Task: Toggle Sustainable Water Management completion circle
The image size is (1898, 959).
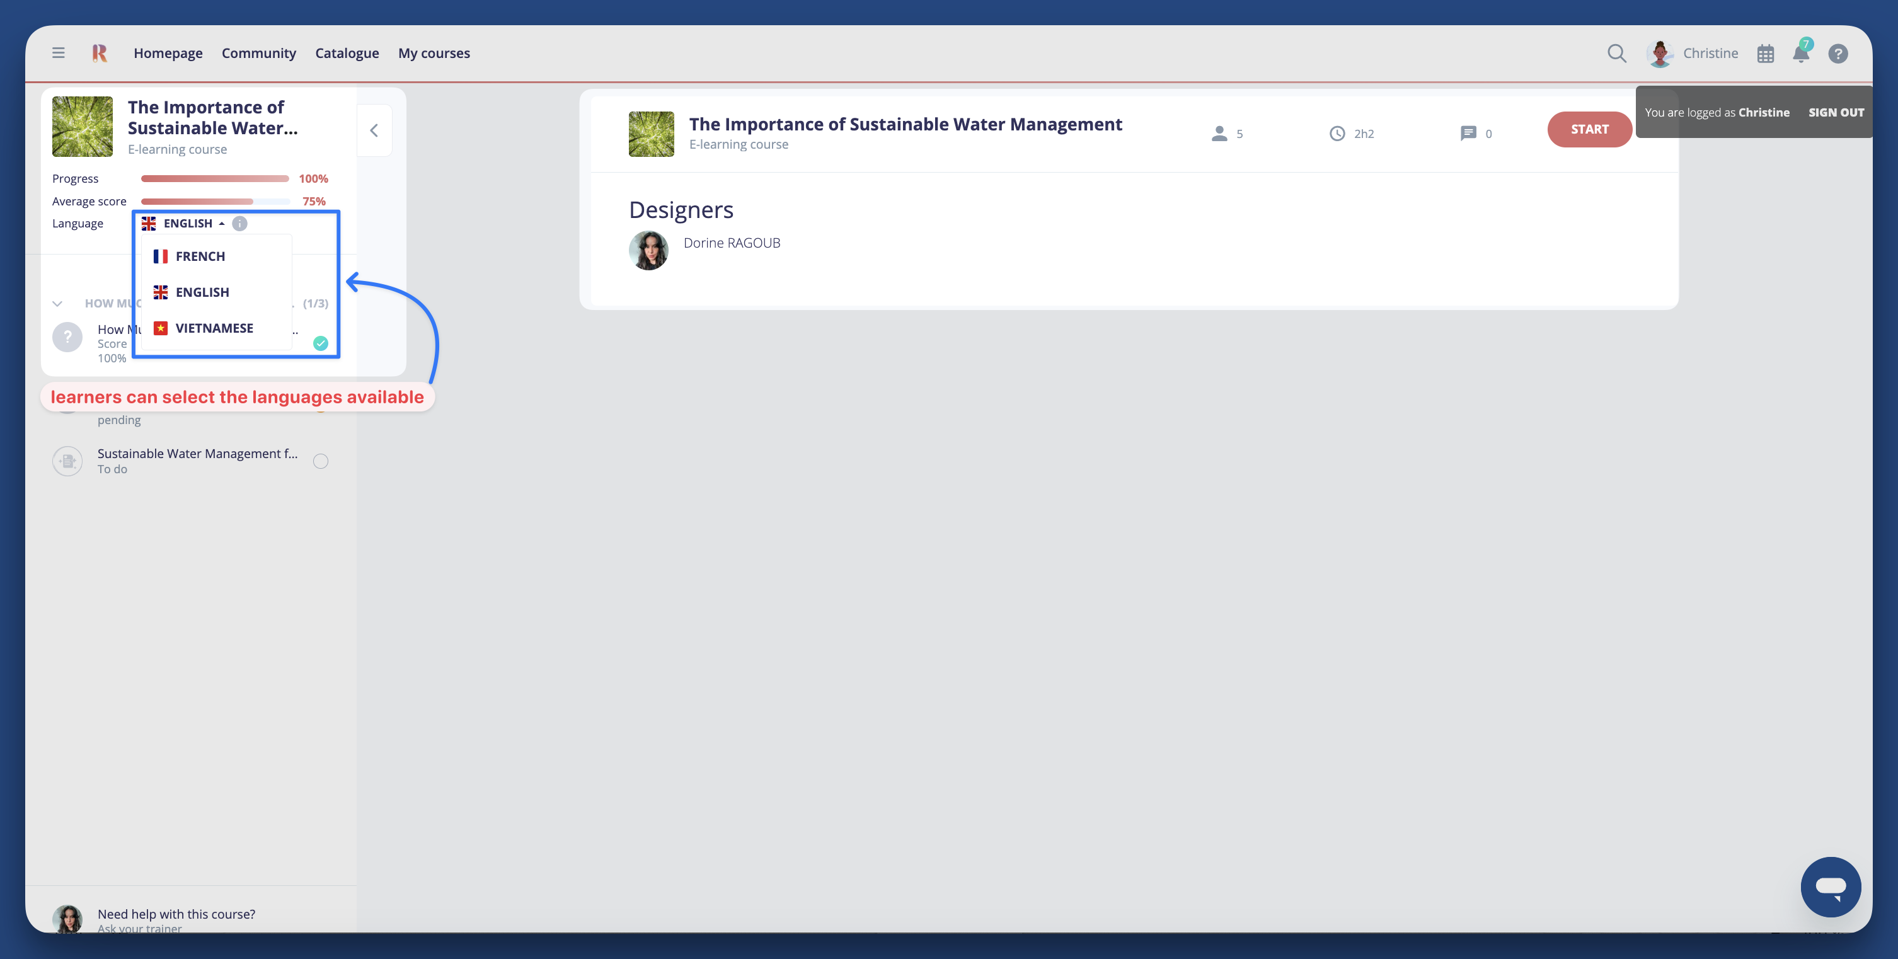Action: (x=321, y=461)
